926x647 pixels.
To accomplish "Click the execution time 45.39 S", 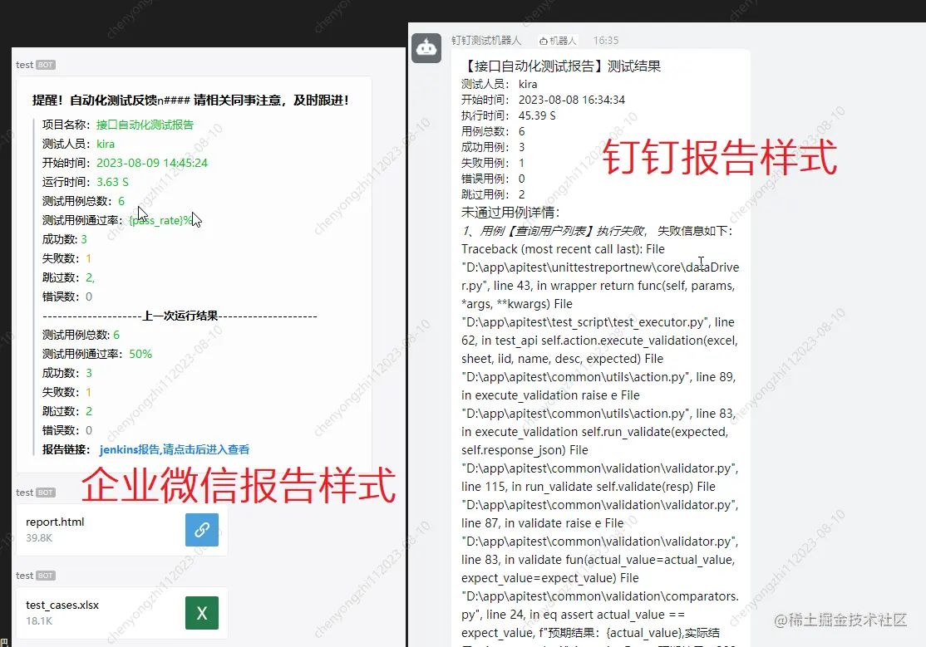I will (x=537, y=115).
